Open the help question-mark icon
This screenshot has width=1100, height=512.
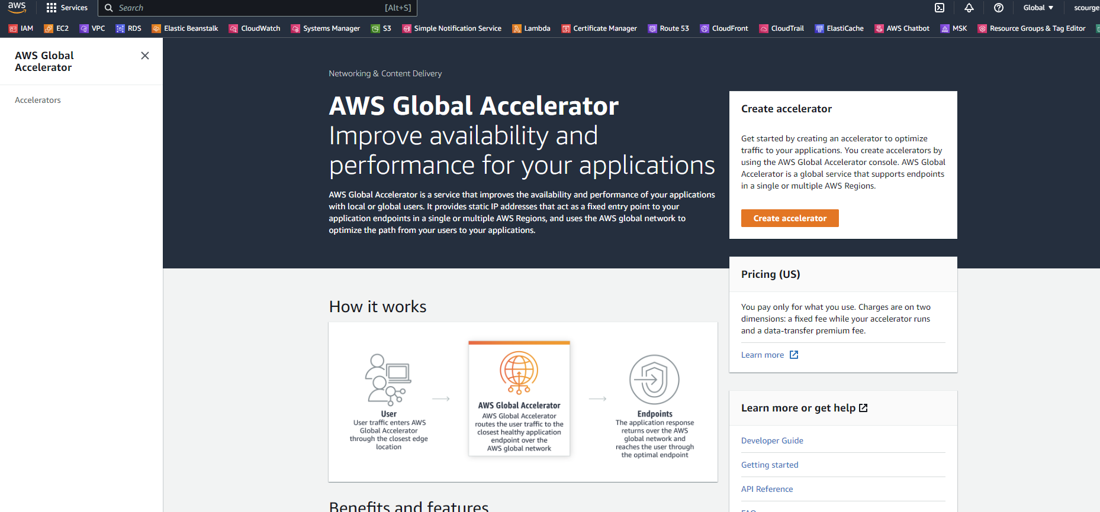999,8
